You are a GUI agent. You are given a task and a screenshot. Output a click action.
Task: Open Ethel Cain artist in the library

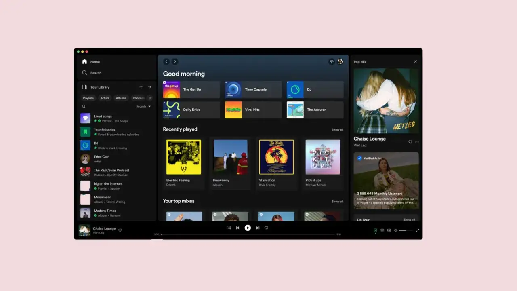(117, 159)
